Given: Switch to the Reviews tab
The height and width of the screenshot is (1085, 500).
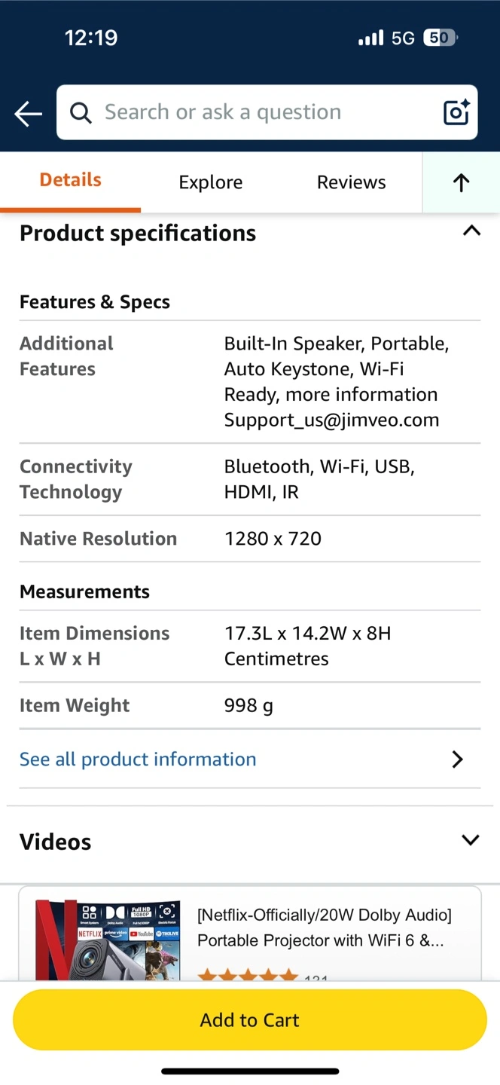Looking at the screenshot, I should 351,182.
